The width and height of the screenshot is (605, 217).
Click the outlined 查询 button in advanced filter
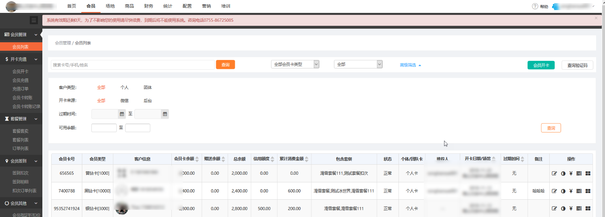click(551, 128)
